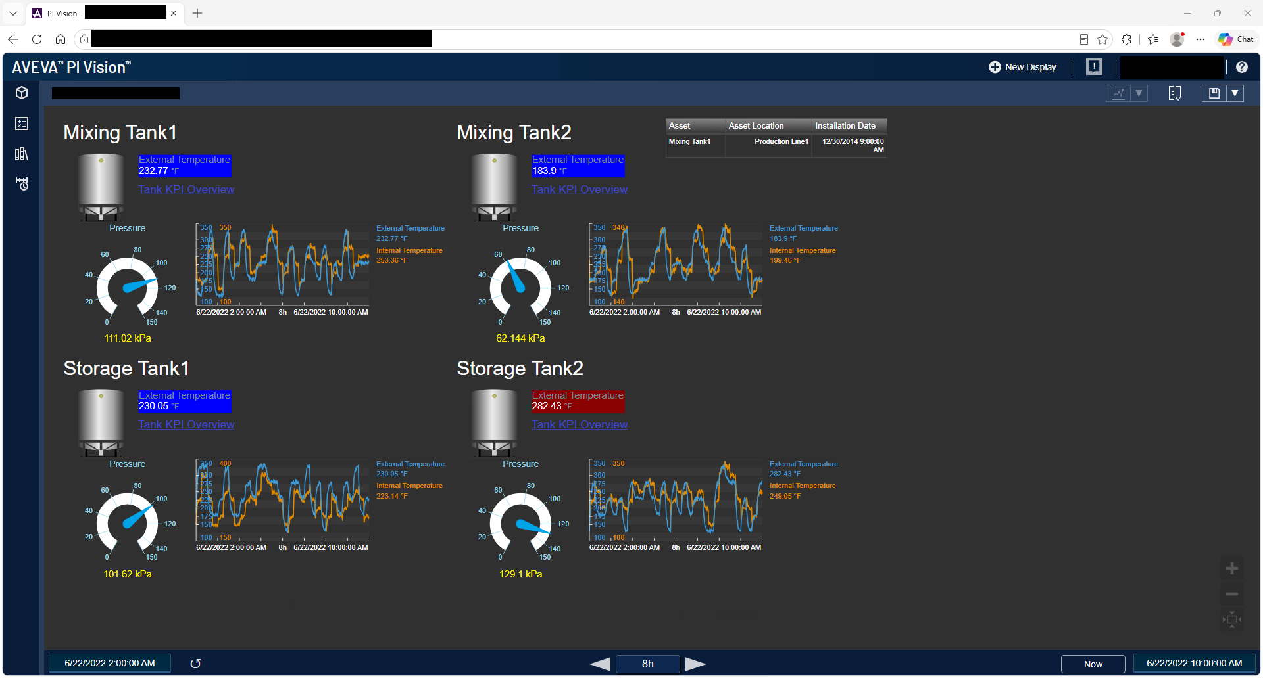Open the Assets cube icon in sidebar

tap(22, 93)
